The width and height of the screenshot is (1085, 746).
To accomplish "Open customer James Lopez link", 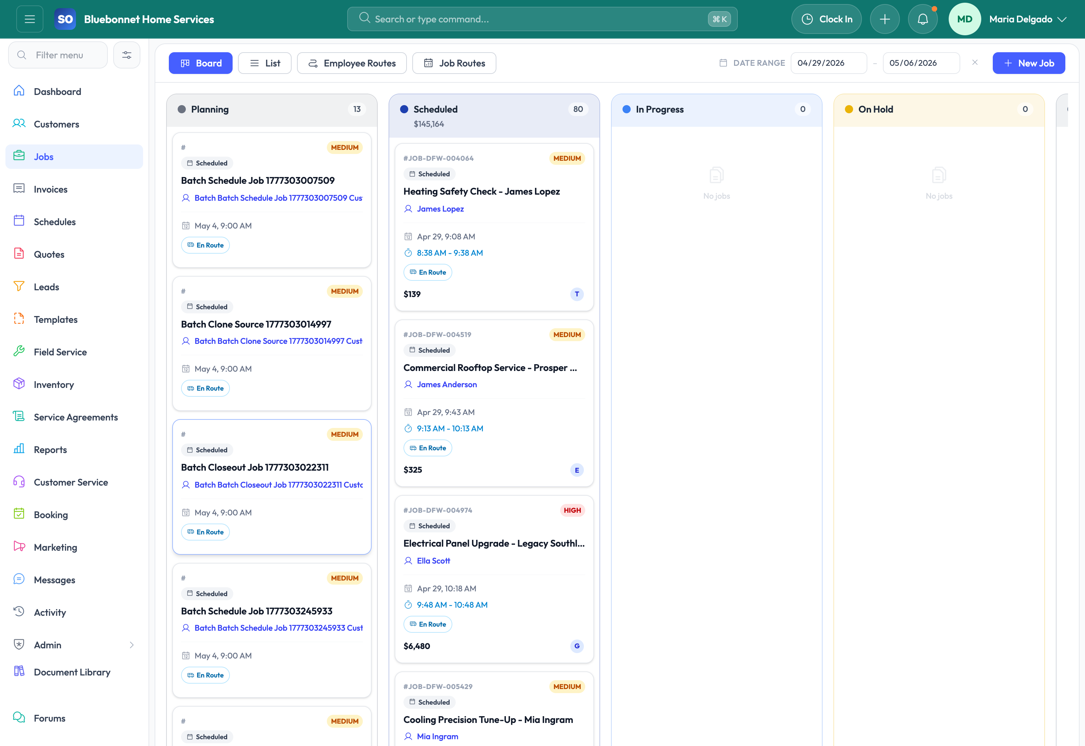I will [x=440, y=209].
